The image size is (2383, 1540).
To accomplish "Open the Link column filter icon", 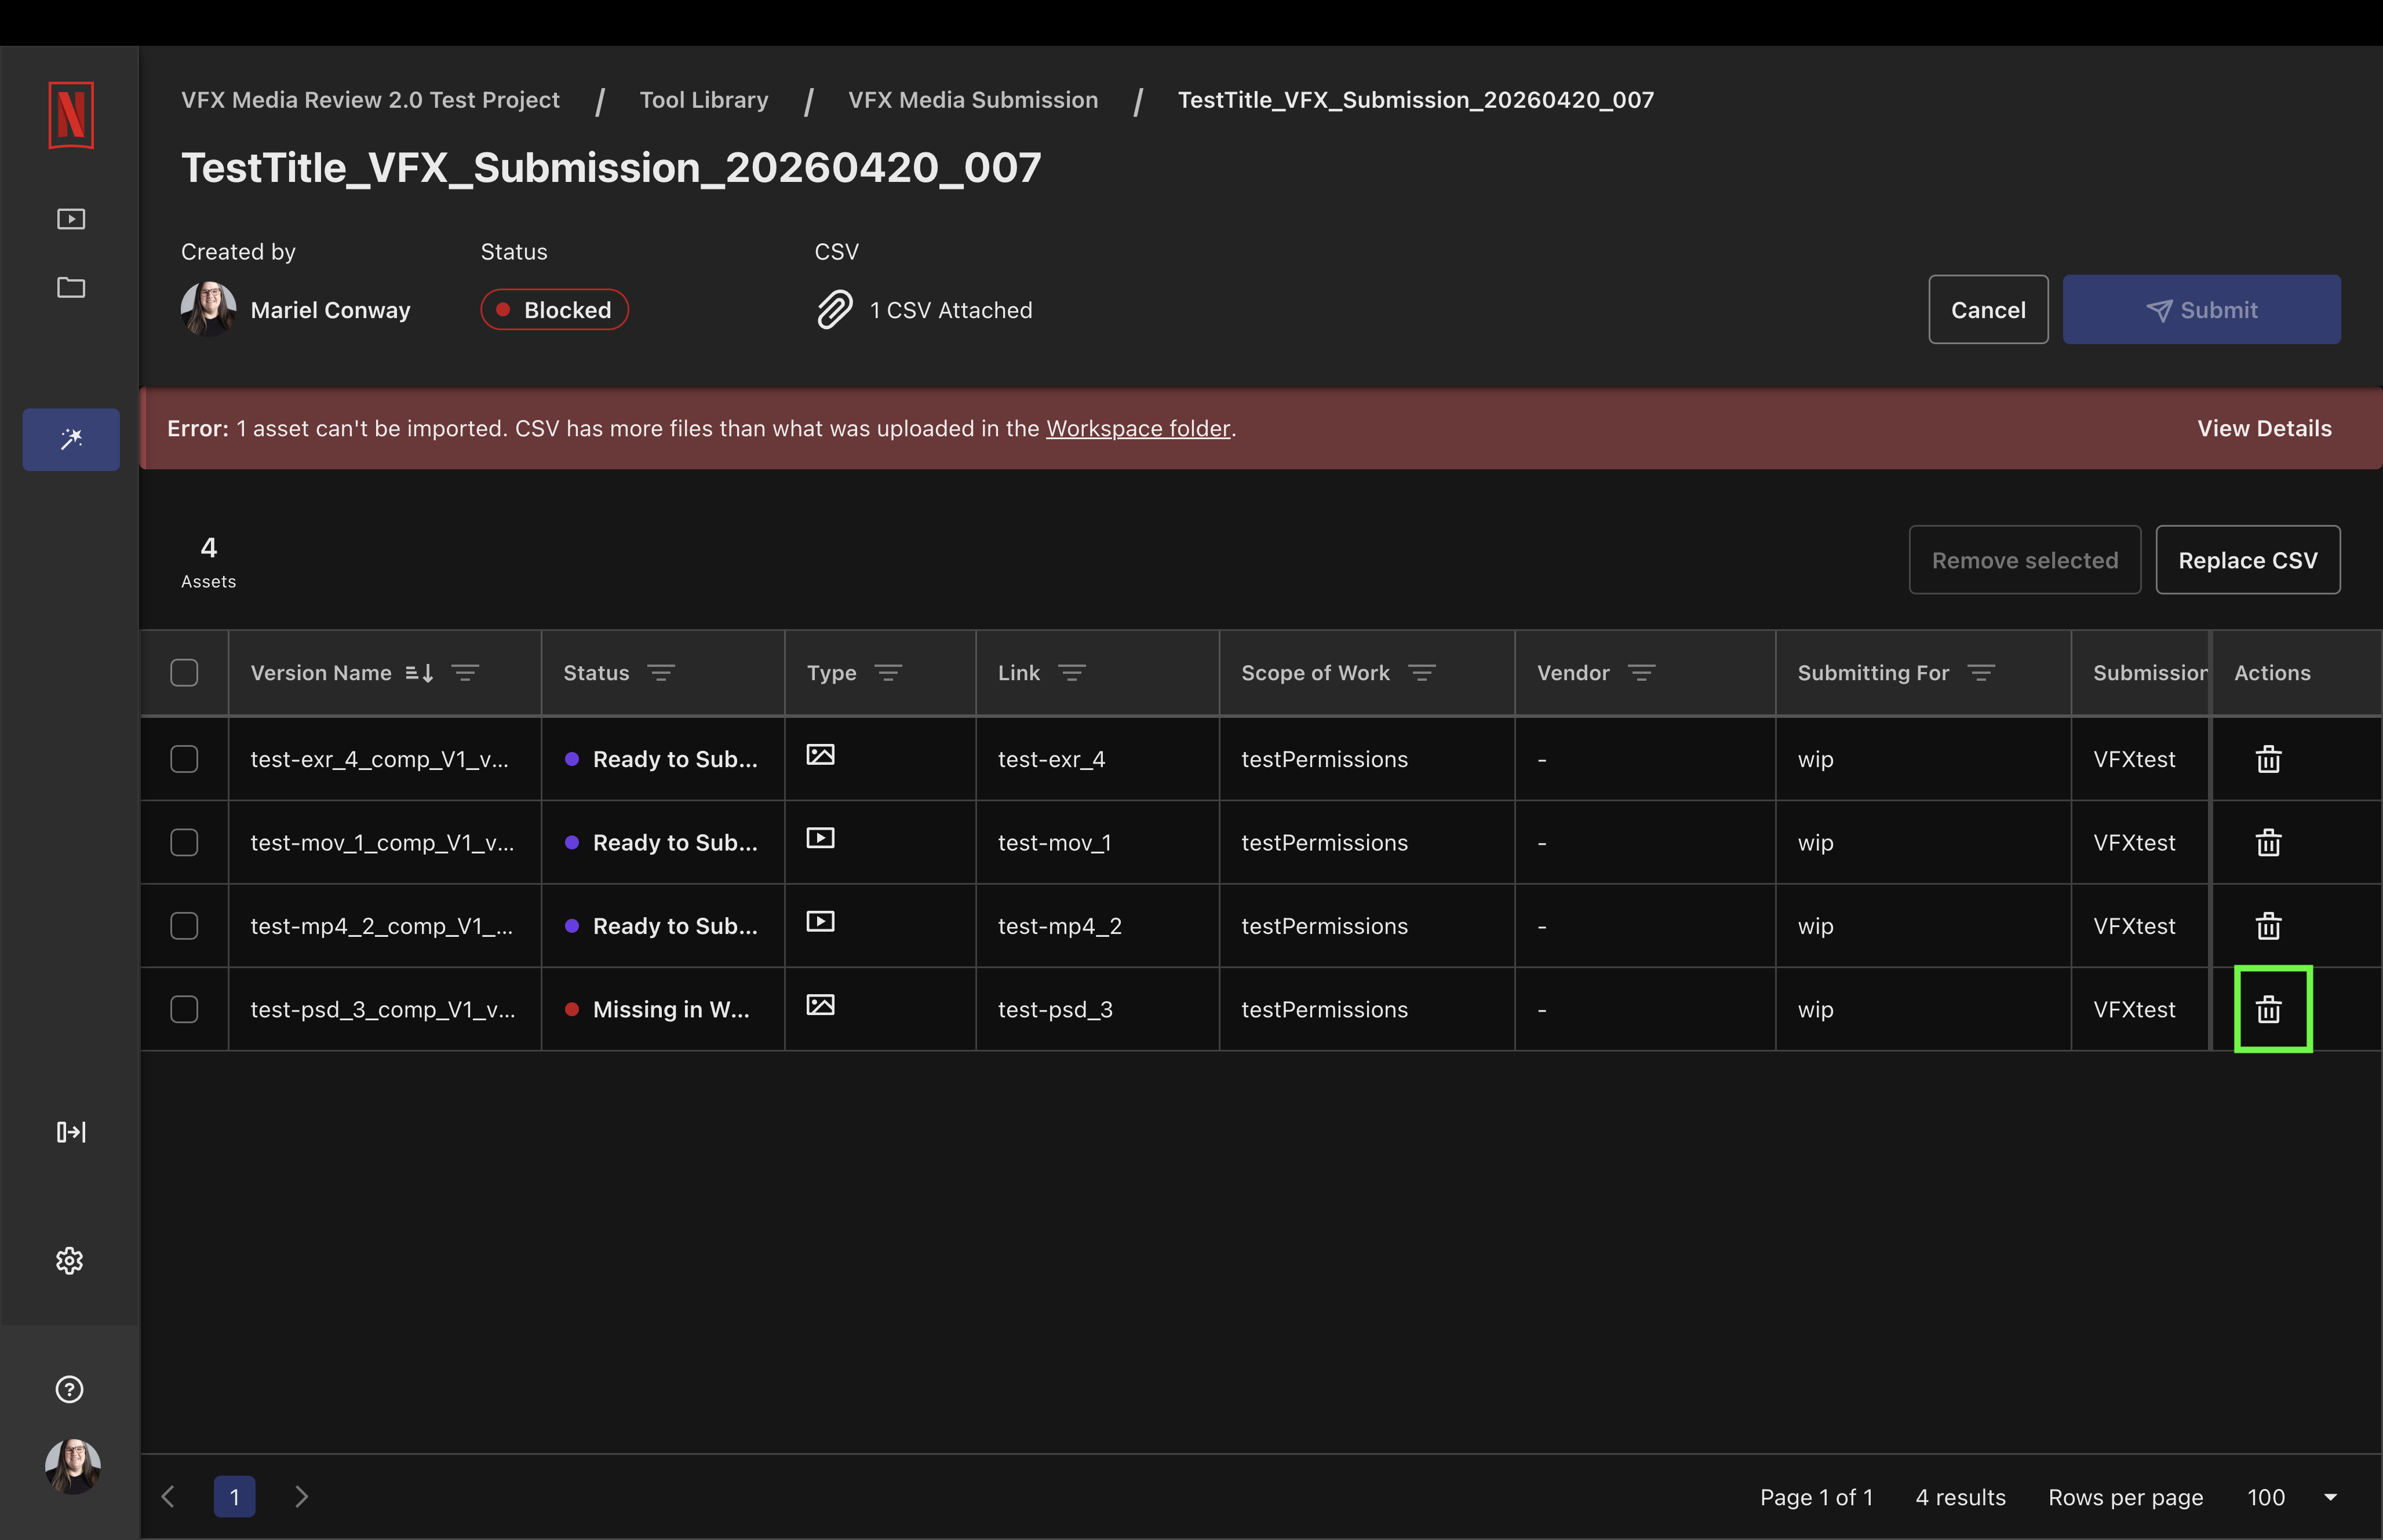I will click(1072, 673).
